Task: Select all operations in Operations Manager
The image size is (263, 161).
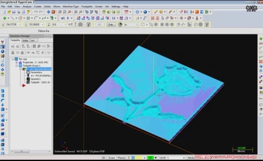Action: click(13, 46)
